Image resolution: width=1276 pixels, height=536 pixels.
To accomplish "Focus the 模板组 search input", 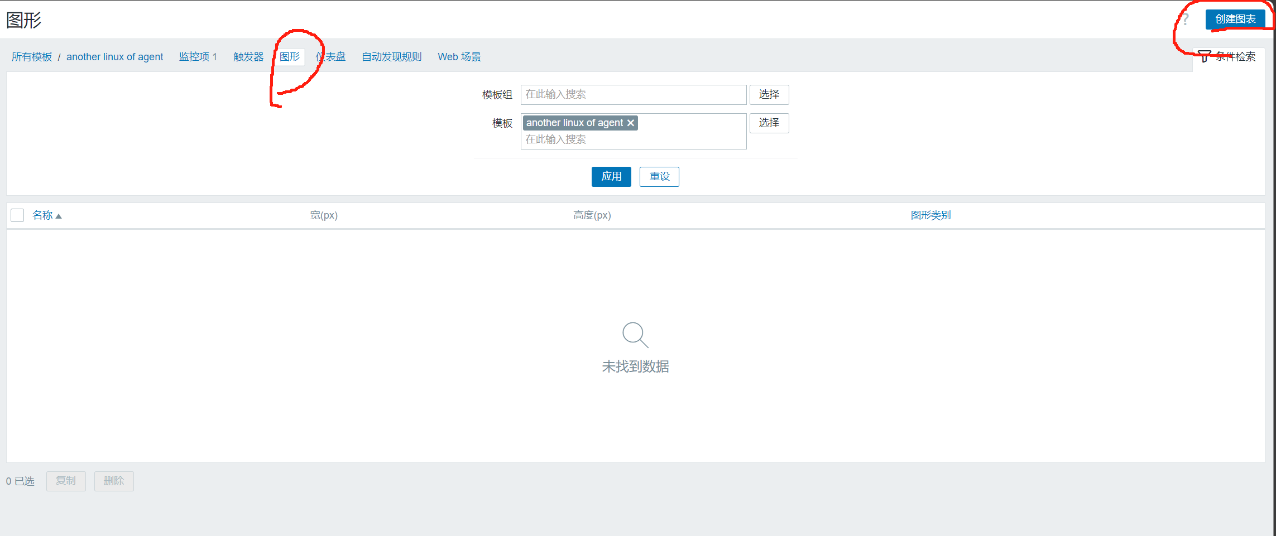I will (634, 95).
